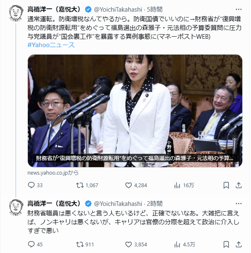Share the first tweet
This screenshot has height=253, width=251.
pos(239,185)
